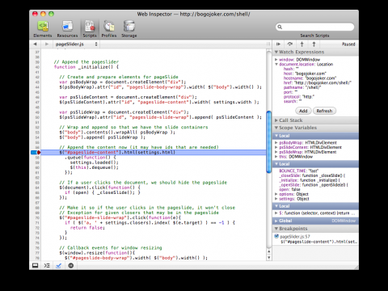Open the Storage panel

coord(129,29)
